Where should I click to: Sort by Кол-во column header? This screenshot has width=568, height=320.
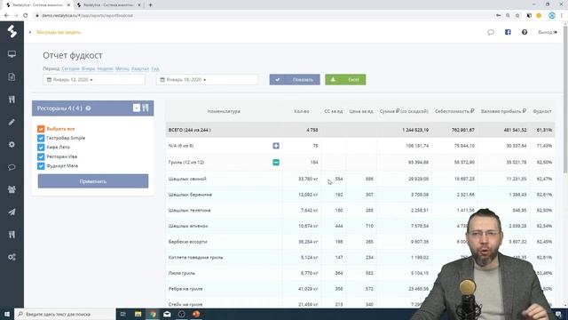[x=302, y=111]
